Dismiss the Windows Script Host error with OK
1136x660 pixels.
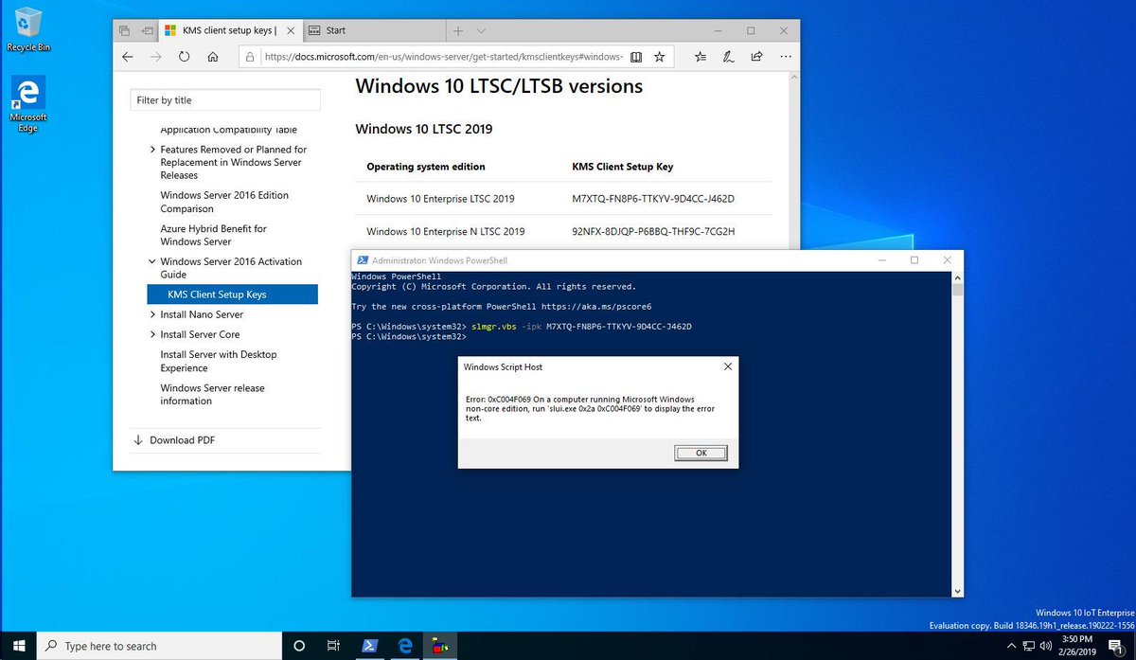[701, 453]
